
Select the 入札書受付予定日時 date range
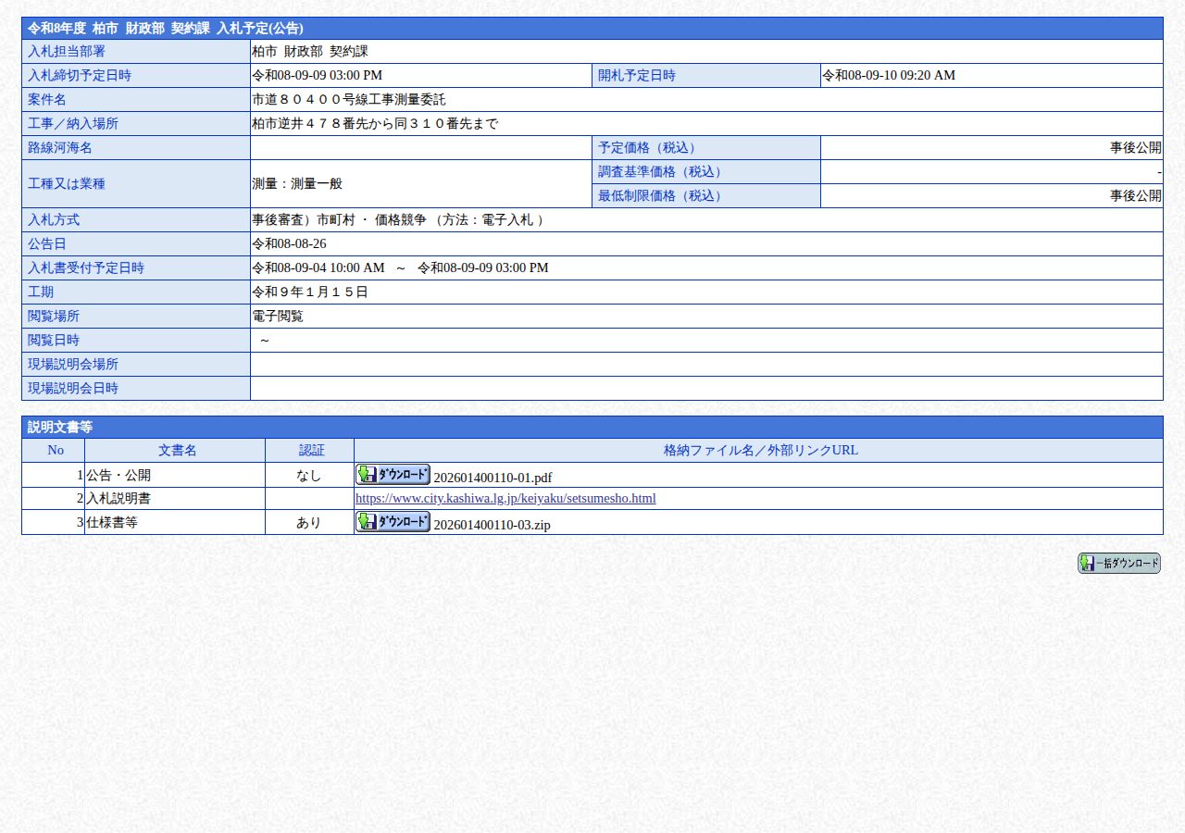[400, 267]
